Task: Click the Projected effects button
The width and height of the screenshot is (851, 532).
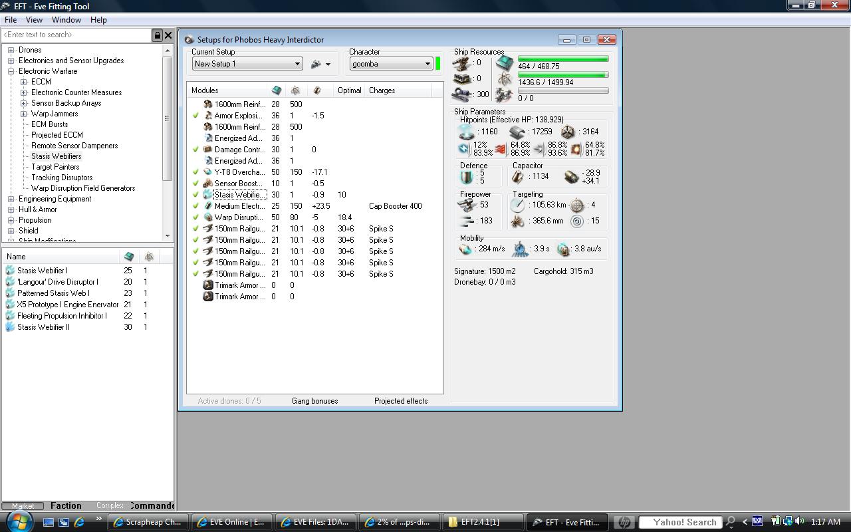Action: pyautogui.click(x=401, y=401)
